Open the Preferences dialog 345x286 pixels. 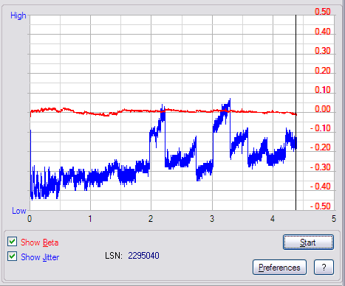pos(279,268)
